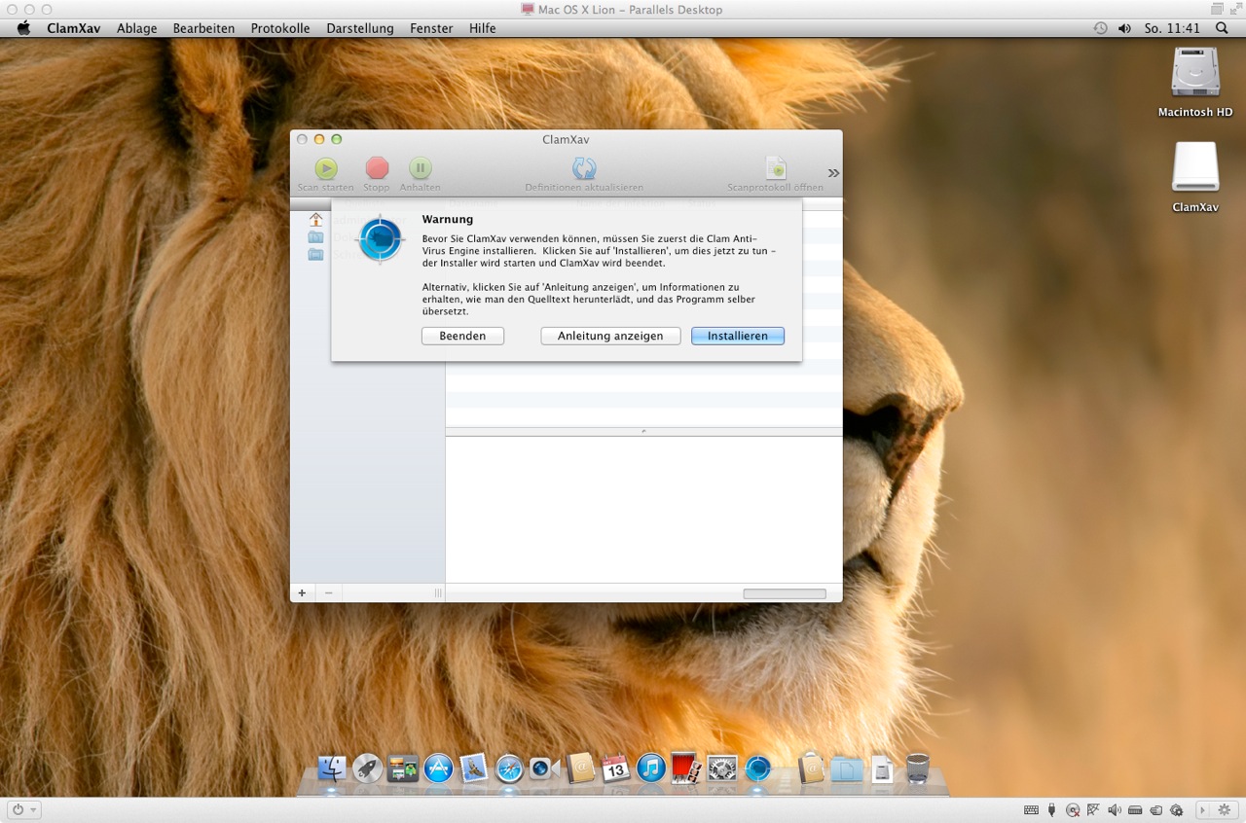
Task: Click the red Stopp toolbar icon
Action: 377,168
